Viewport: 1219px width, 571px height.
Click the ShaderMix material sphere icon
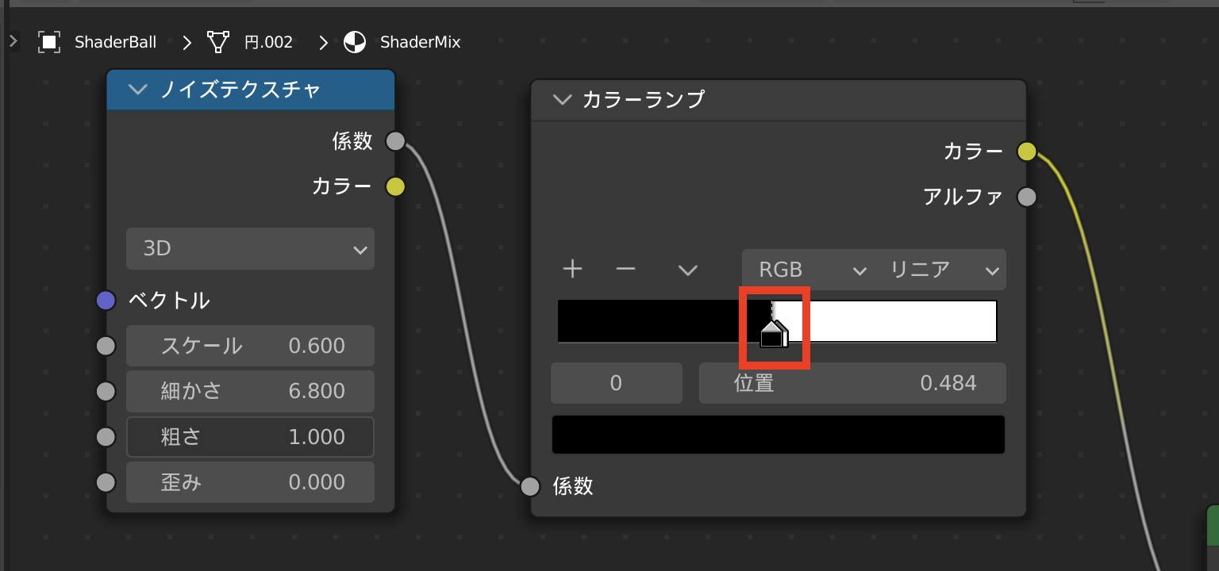(x=355, y=42)
